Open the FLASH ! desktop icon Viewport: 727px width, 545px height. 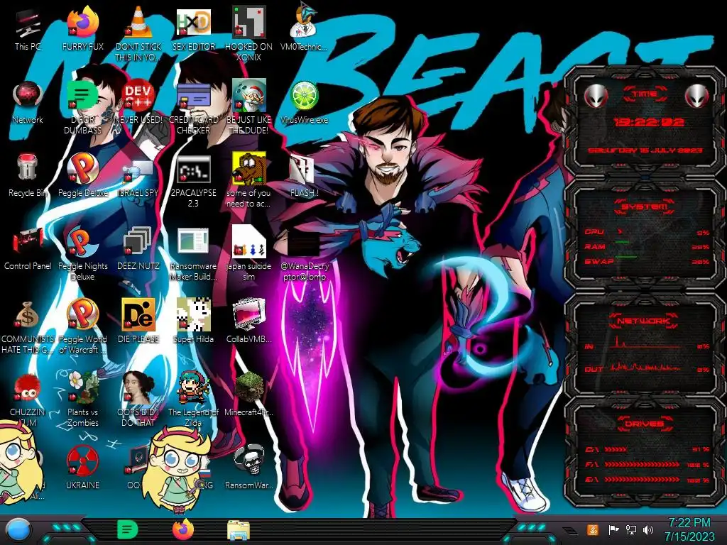pyautogui.click(x=304, y=176)
